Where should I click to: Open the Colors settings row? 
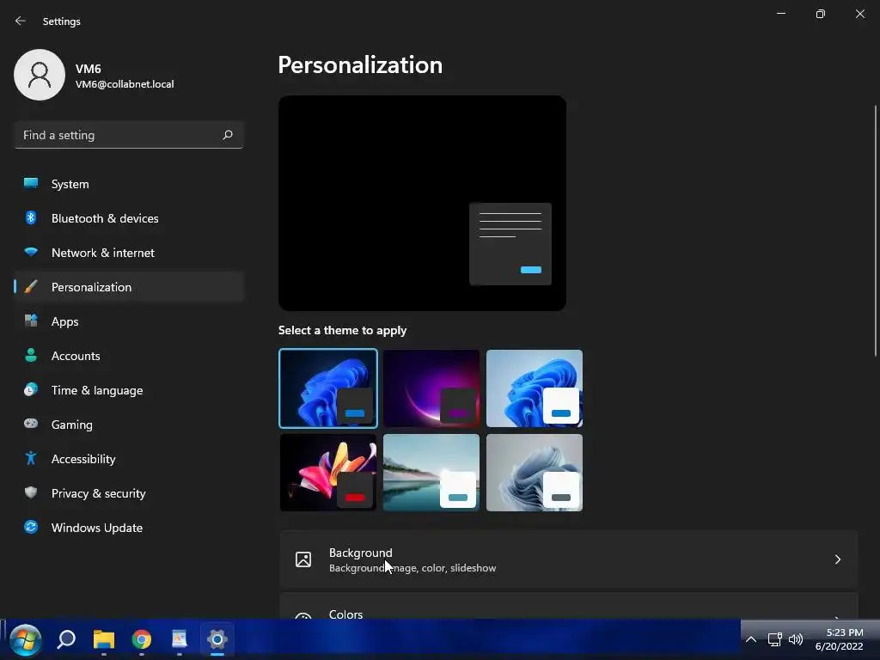click(x=569, y=606)
